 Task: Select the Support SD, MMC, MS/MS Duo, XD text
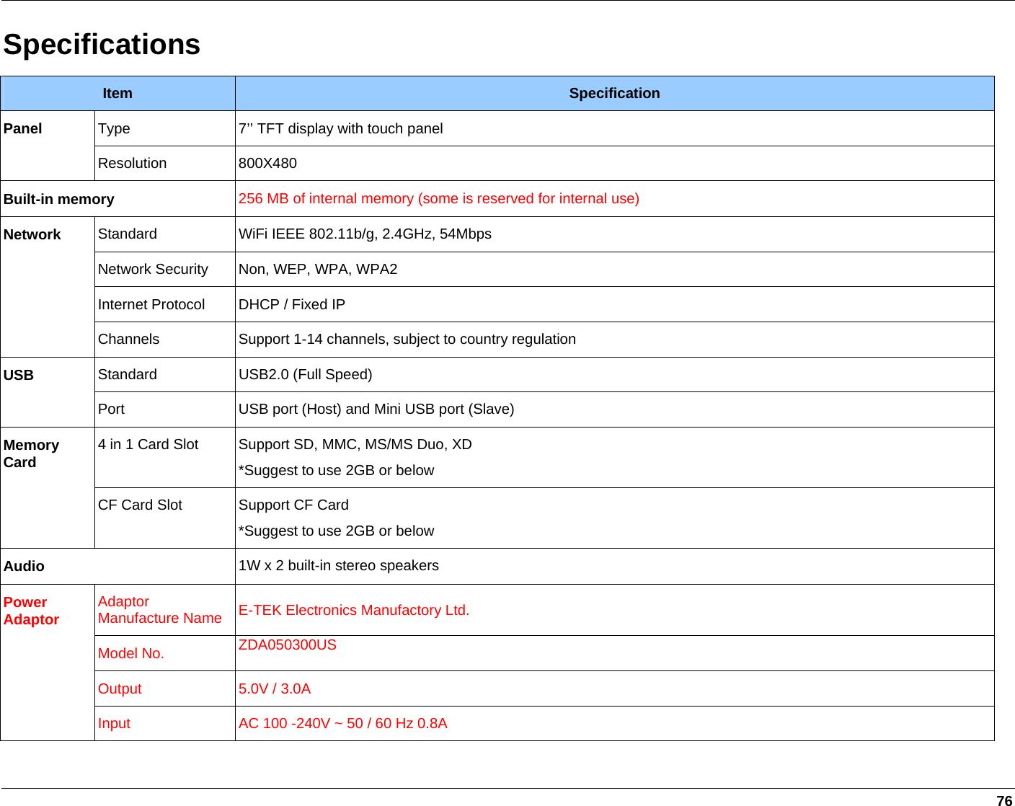tap(355, 444)
